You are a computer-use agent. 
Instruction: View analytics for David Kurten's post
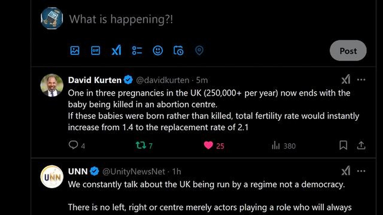point(276,145)
